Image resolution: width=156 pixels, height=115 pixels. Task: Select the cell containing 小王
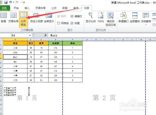pyautogui.click(x=15, y=48)
